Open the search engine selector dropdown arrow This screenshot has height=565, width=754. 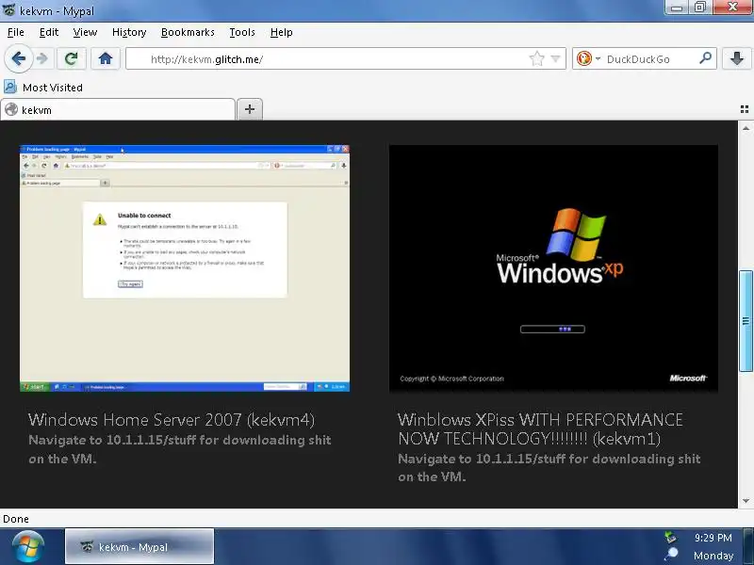click(598, 58)
